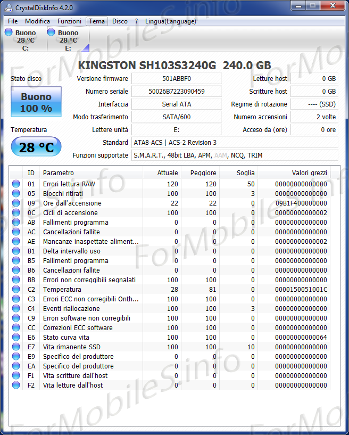Open the Lingua(Language) menu
Image resolution: width=349 pixels, height=435 pixels.
(170, 21)
